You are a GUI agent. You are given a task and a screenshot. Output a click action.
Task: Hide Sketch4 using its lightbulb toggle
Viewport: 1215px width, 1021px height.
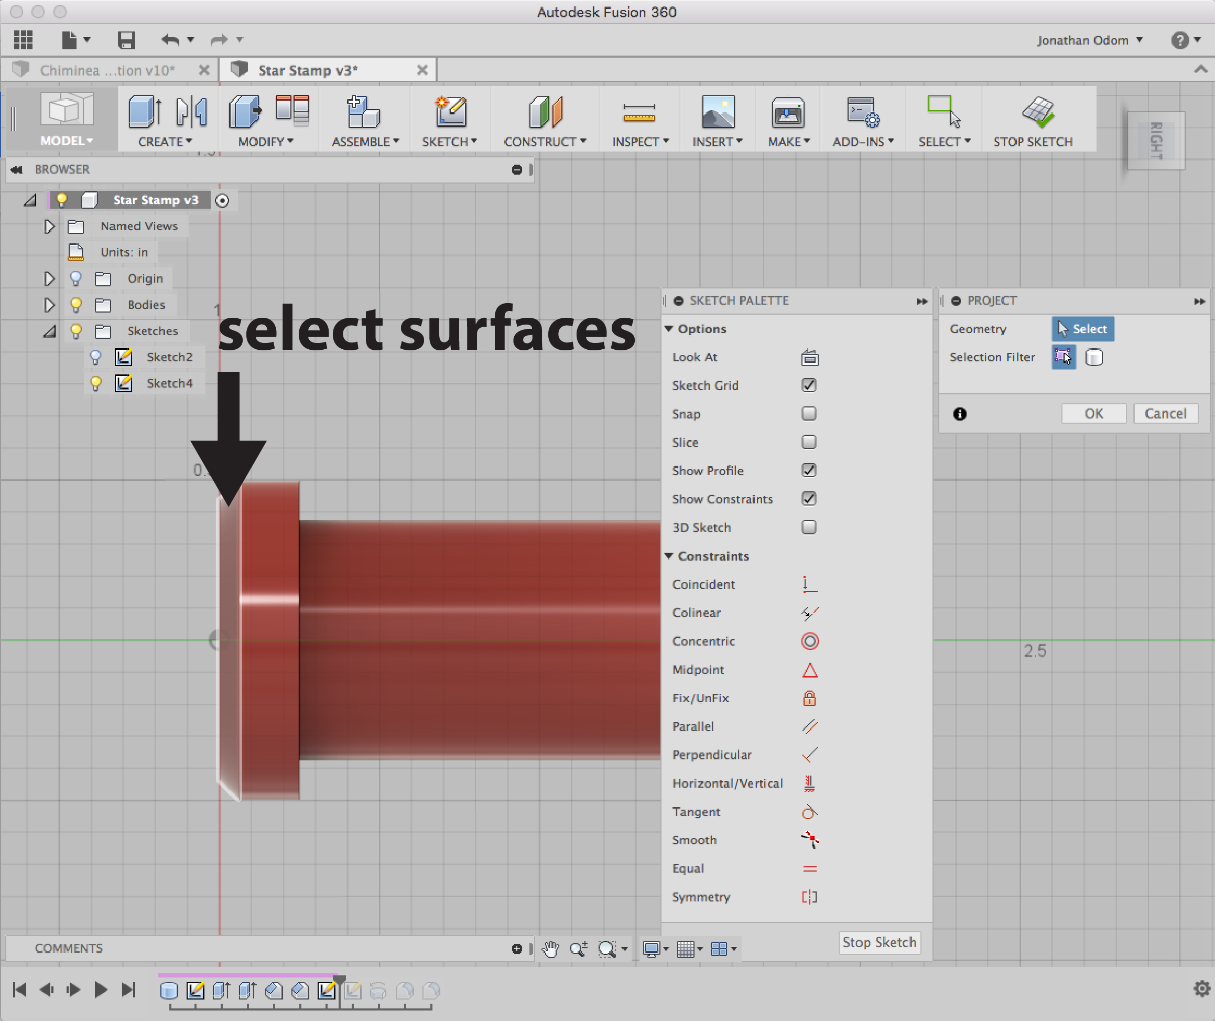pos(95,383)
